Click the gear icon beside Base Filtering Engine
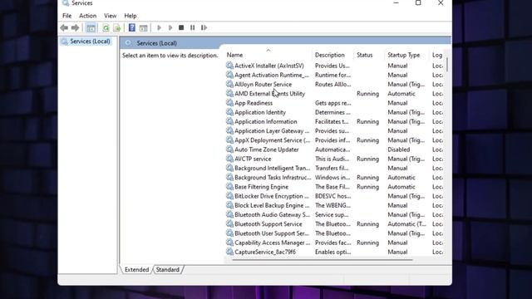Screen dimensions: 532x299 (x=229, y=186)
